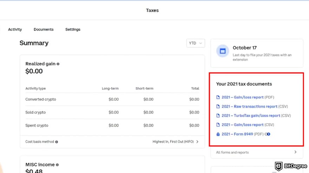The width and height of the screenshot is (309, 173).
Task: Click the MISC income info icon
Action: (x=57, y=165)
